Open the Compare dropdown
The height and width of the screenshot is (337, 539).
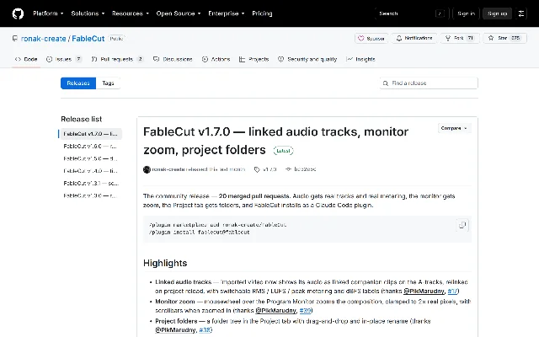pyautogui.click(x=454, y=128)
